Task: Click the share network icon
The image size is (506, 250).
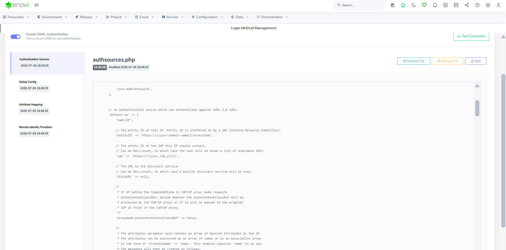Action: (467, 5)
